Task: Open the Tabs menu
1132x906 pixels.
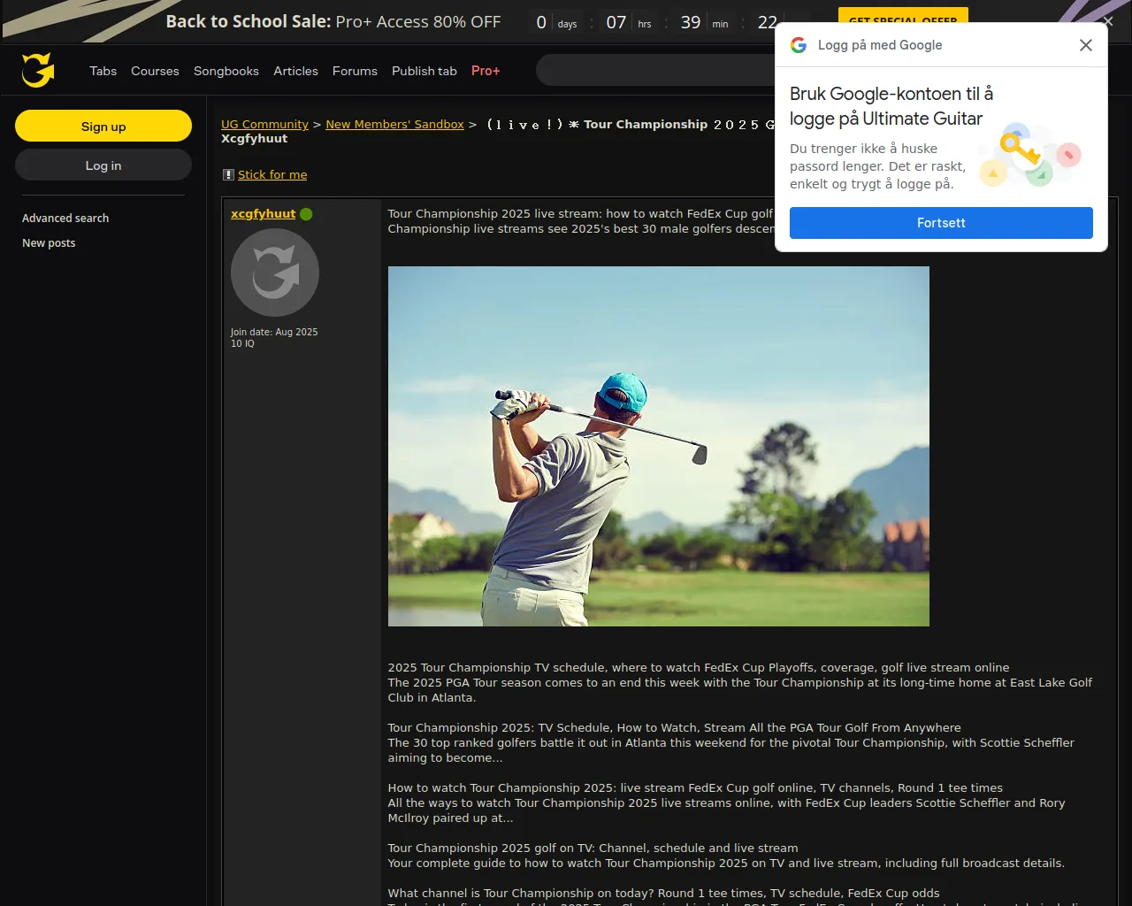Action: pos(103,71)
